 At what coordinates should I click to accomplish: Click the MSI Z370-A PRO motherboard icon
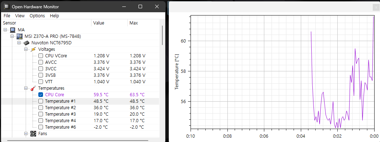(x=20, y=36)
